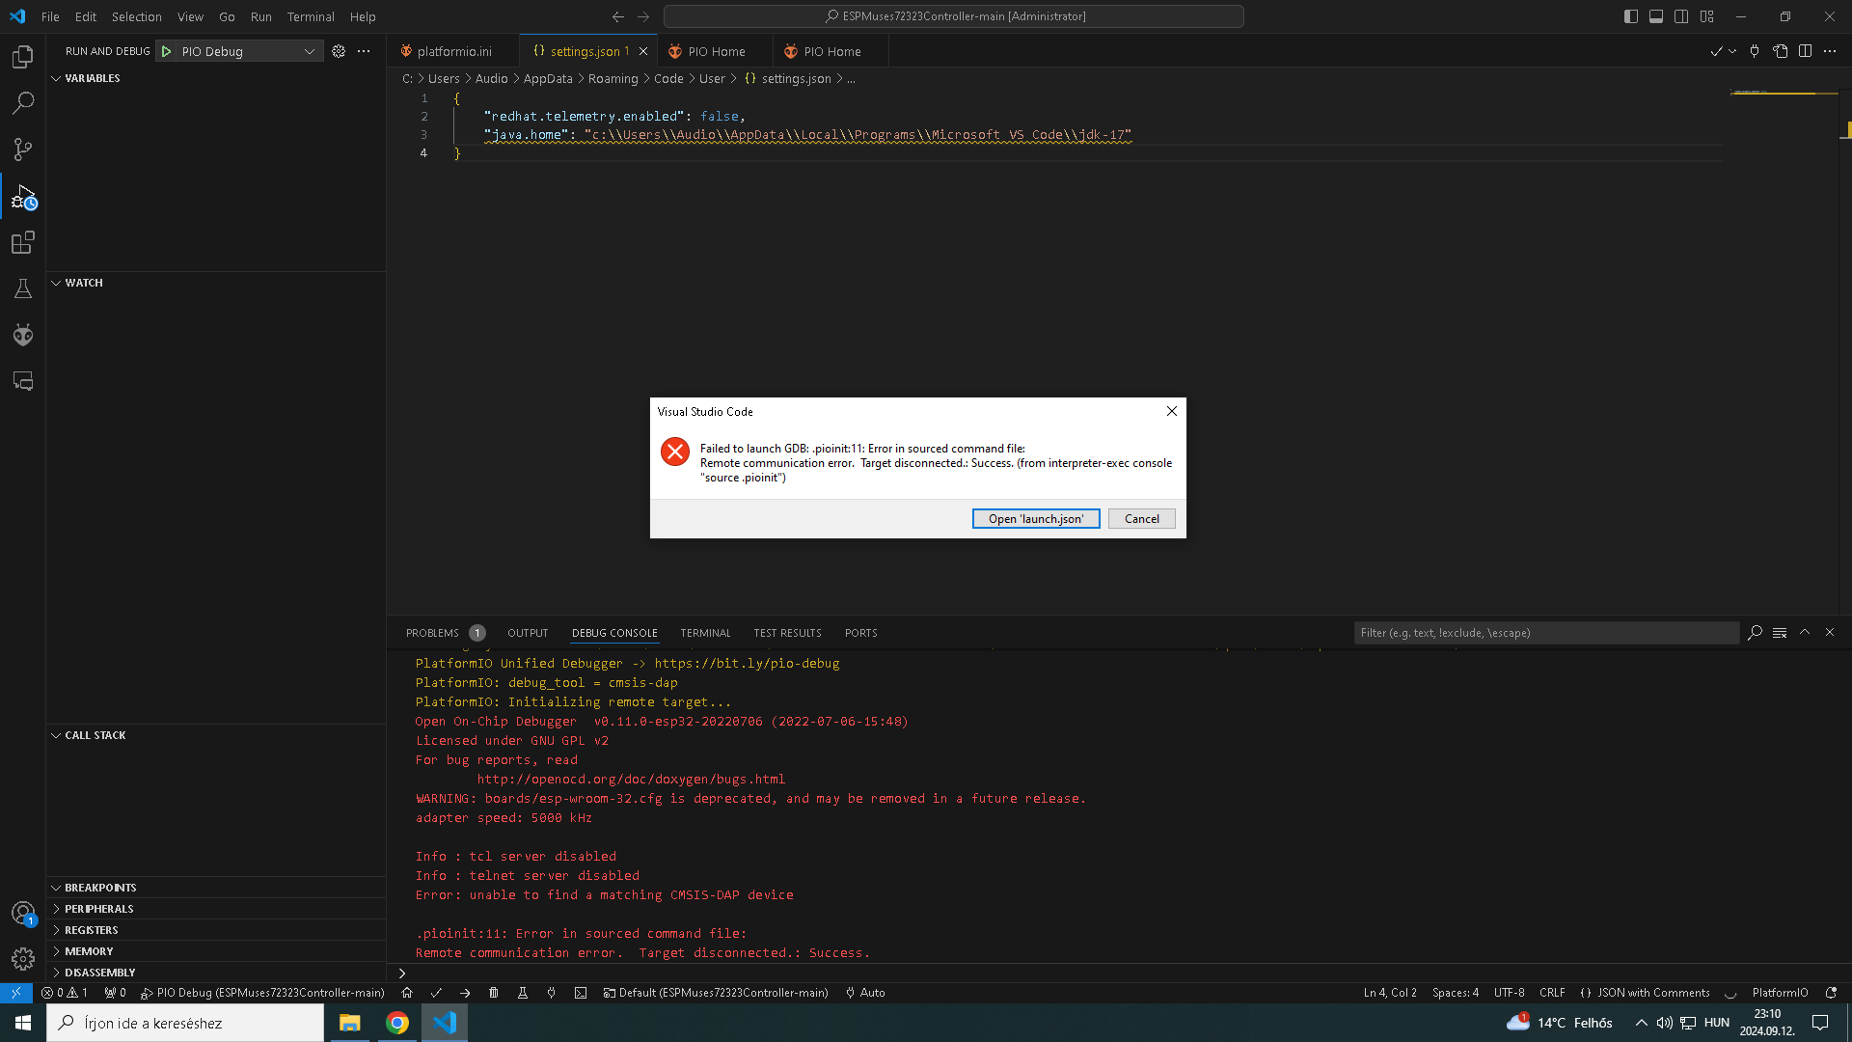Clear the debug console filter list icon
This screenshot has height=1042, width=1852.
click(1780, 633)
